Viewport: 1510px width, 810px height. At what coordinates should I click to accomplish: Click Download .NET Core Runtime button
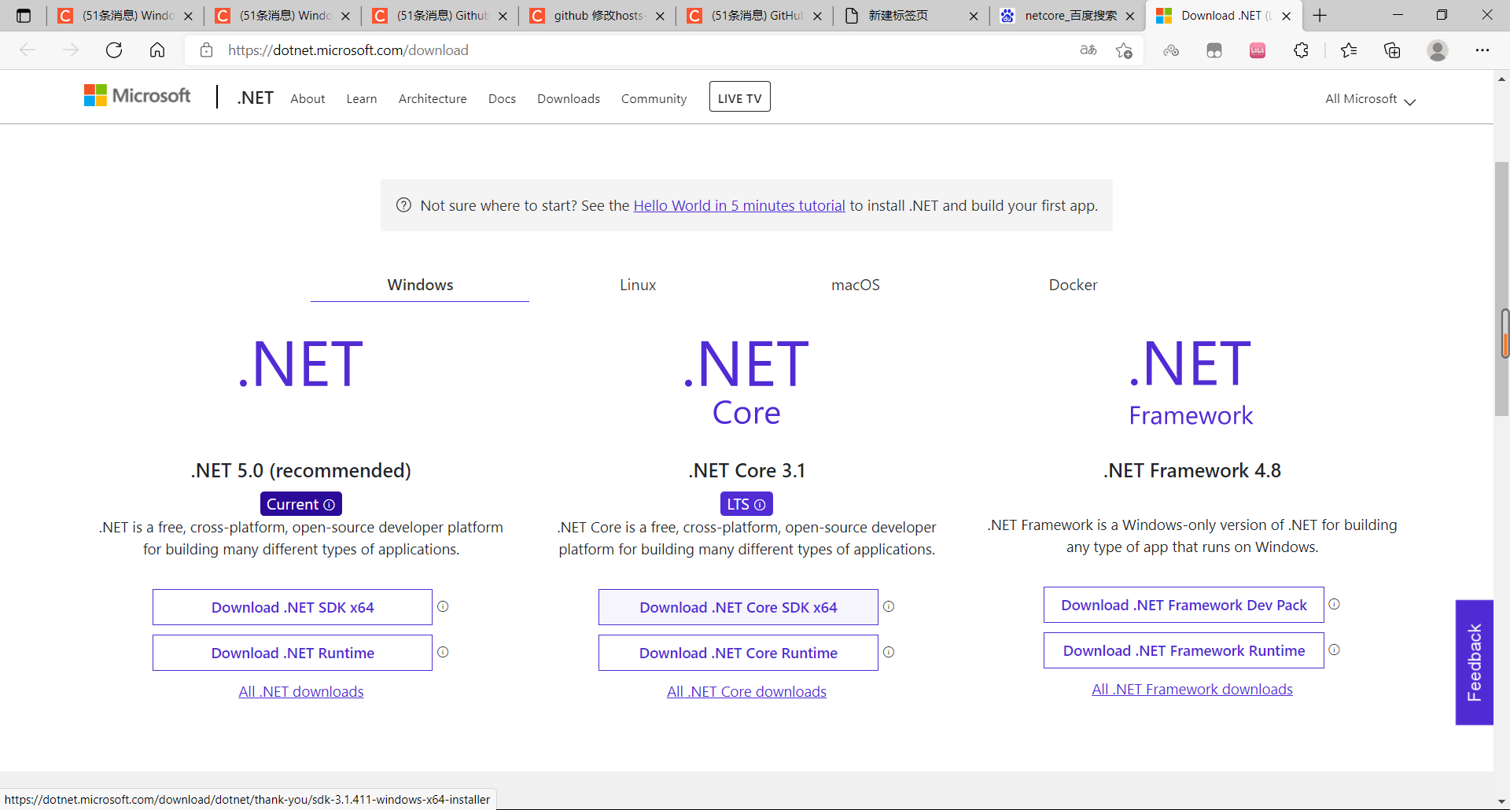tap(738, 653)
